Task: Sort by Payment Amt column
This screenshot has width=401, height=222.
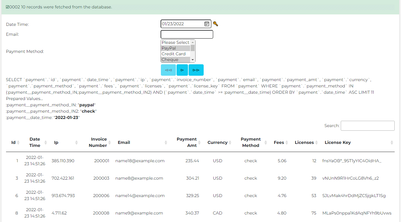Action: click(x=187, y=142)
